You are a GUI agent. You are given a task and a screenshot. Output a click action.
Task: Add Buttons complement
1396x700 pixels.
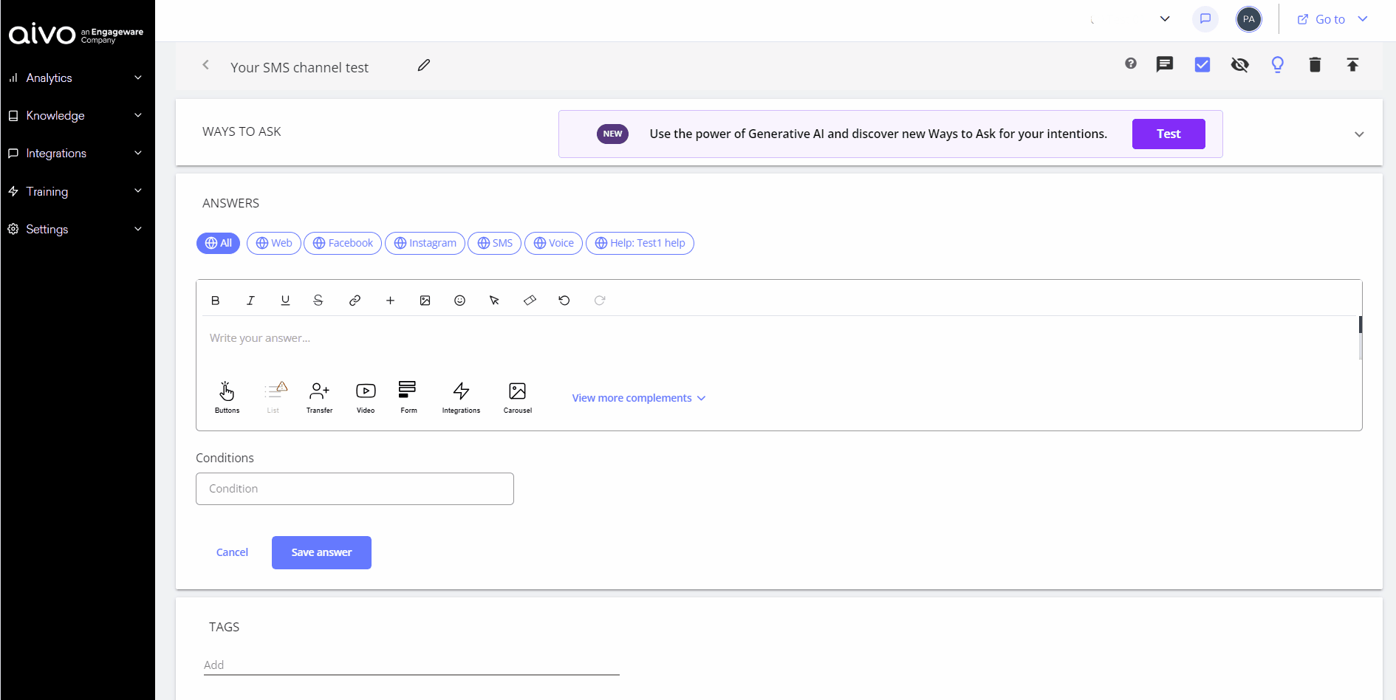[x=227, y=397]
